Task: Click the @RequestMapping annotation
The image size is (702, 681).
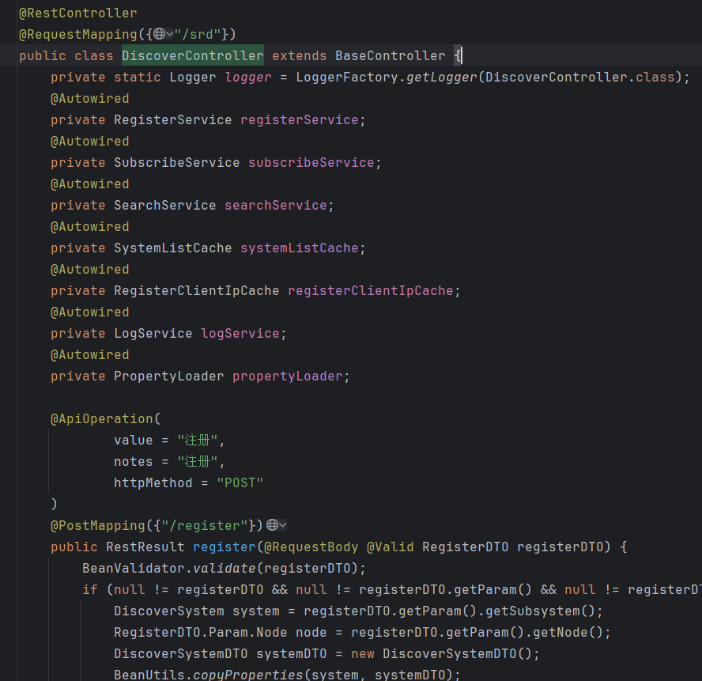Action: (x=78, y=35)
